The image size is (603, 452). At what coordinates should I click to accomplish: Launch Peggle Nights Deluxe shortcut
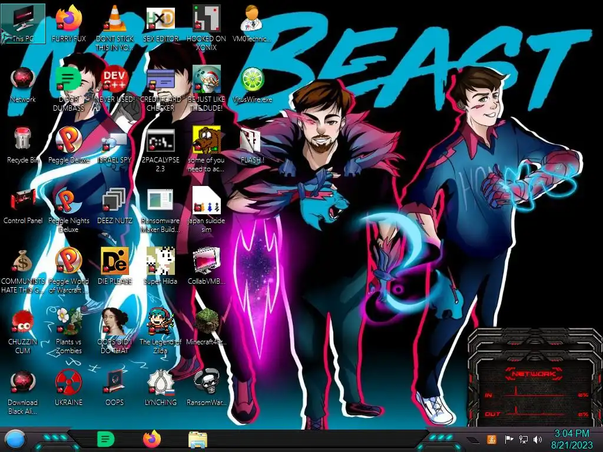69,211
